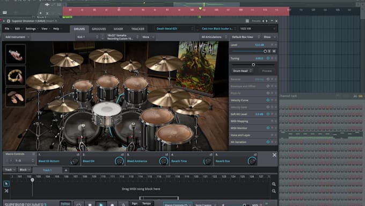Select the hand claps percussion thumbnail
365x206 pixels.
16,97
